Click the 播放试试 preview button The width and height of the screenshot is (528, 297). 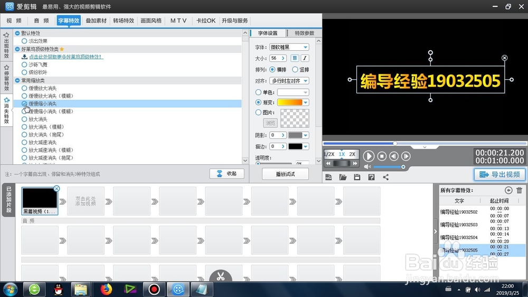click(285, 174)
